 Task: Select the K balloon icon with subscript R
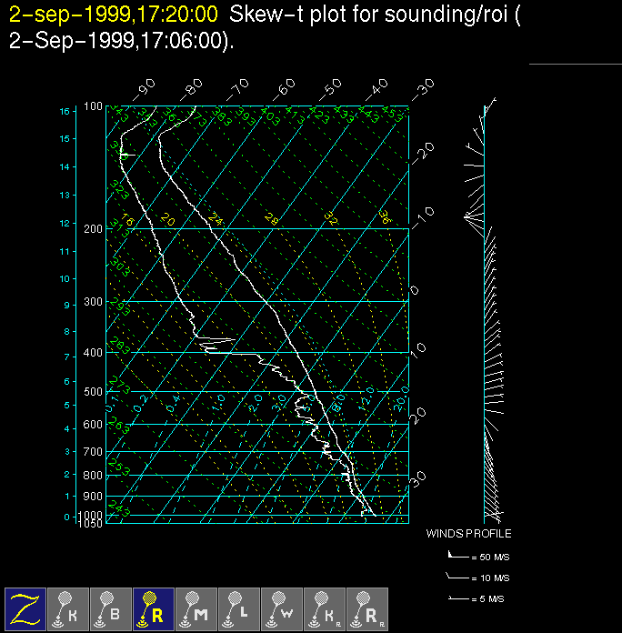[x=325, y=608]
